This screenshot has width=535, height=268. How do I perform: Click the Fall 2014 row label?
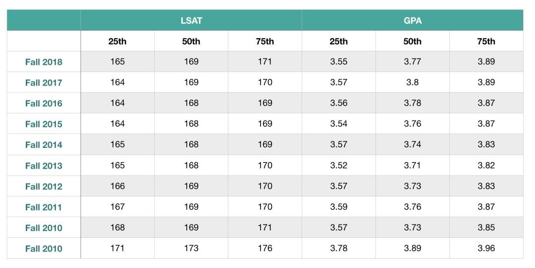coord(44,145)
